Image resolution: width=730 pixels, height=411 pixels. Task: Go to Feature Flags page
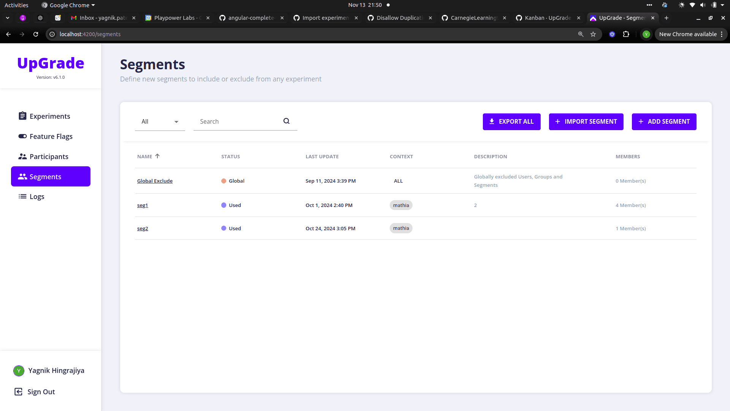pos(51,136)
